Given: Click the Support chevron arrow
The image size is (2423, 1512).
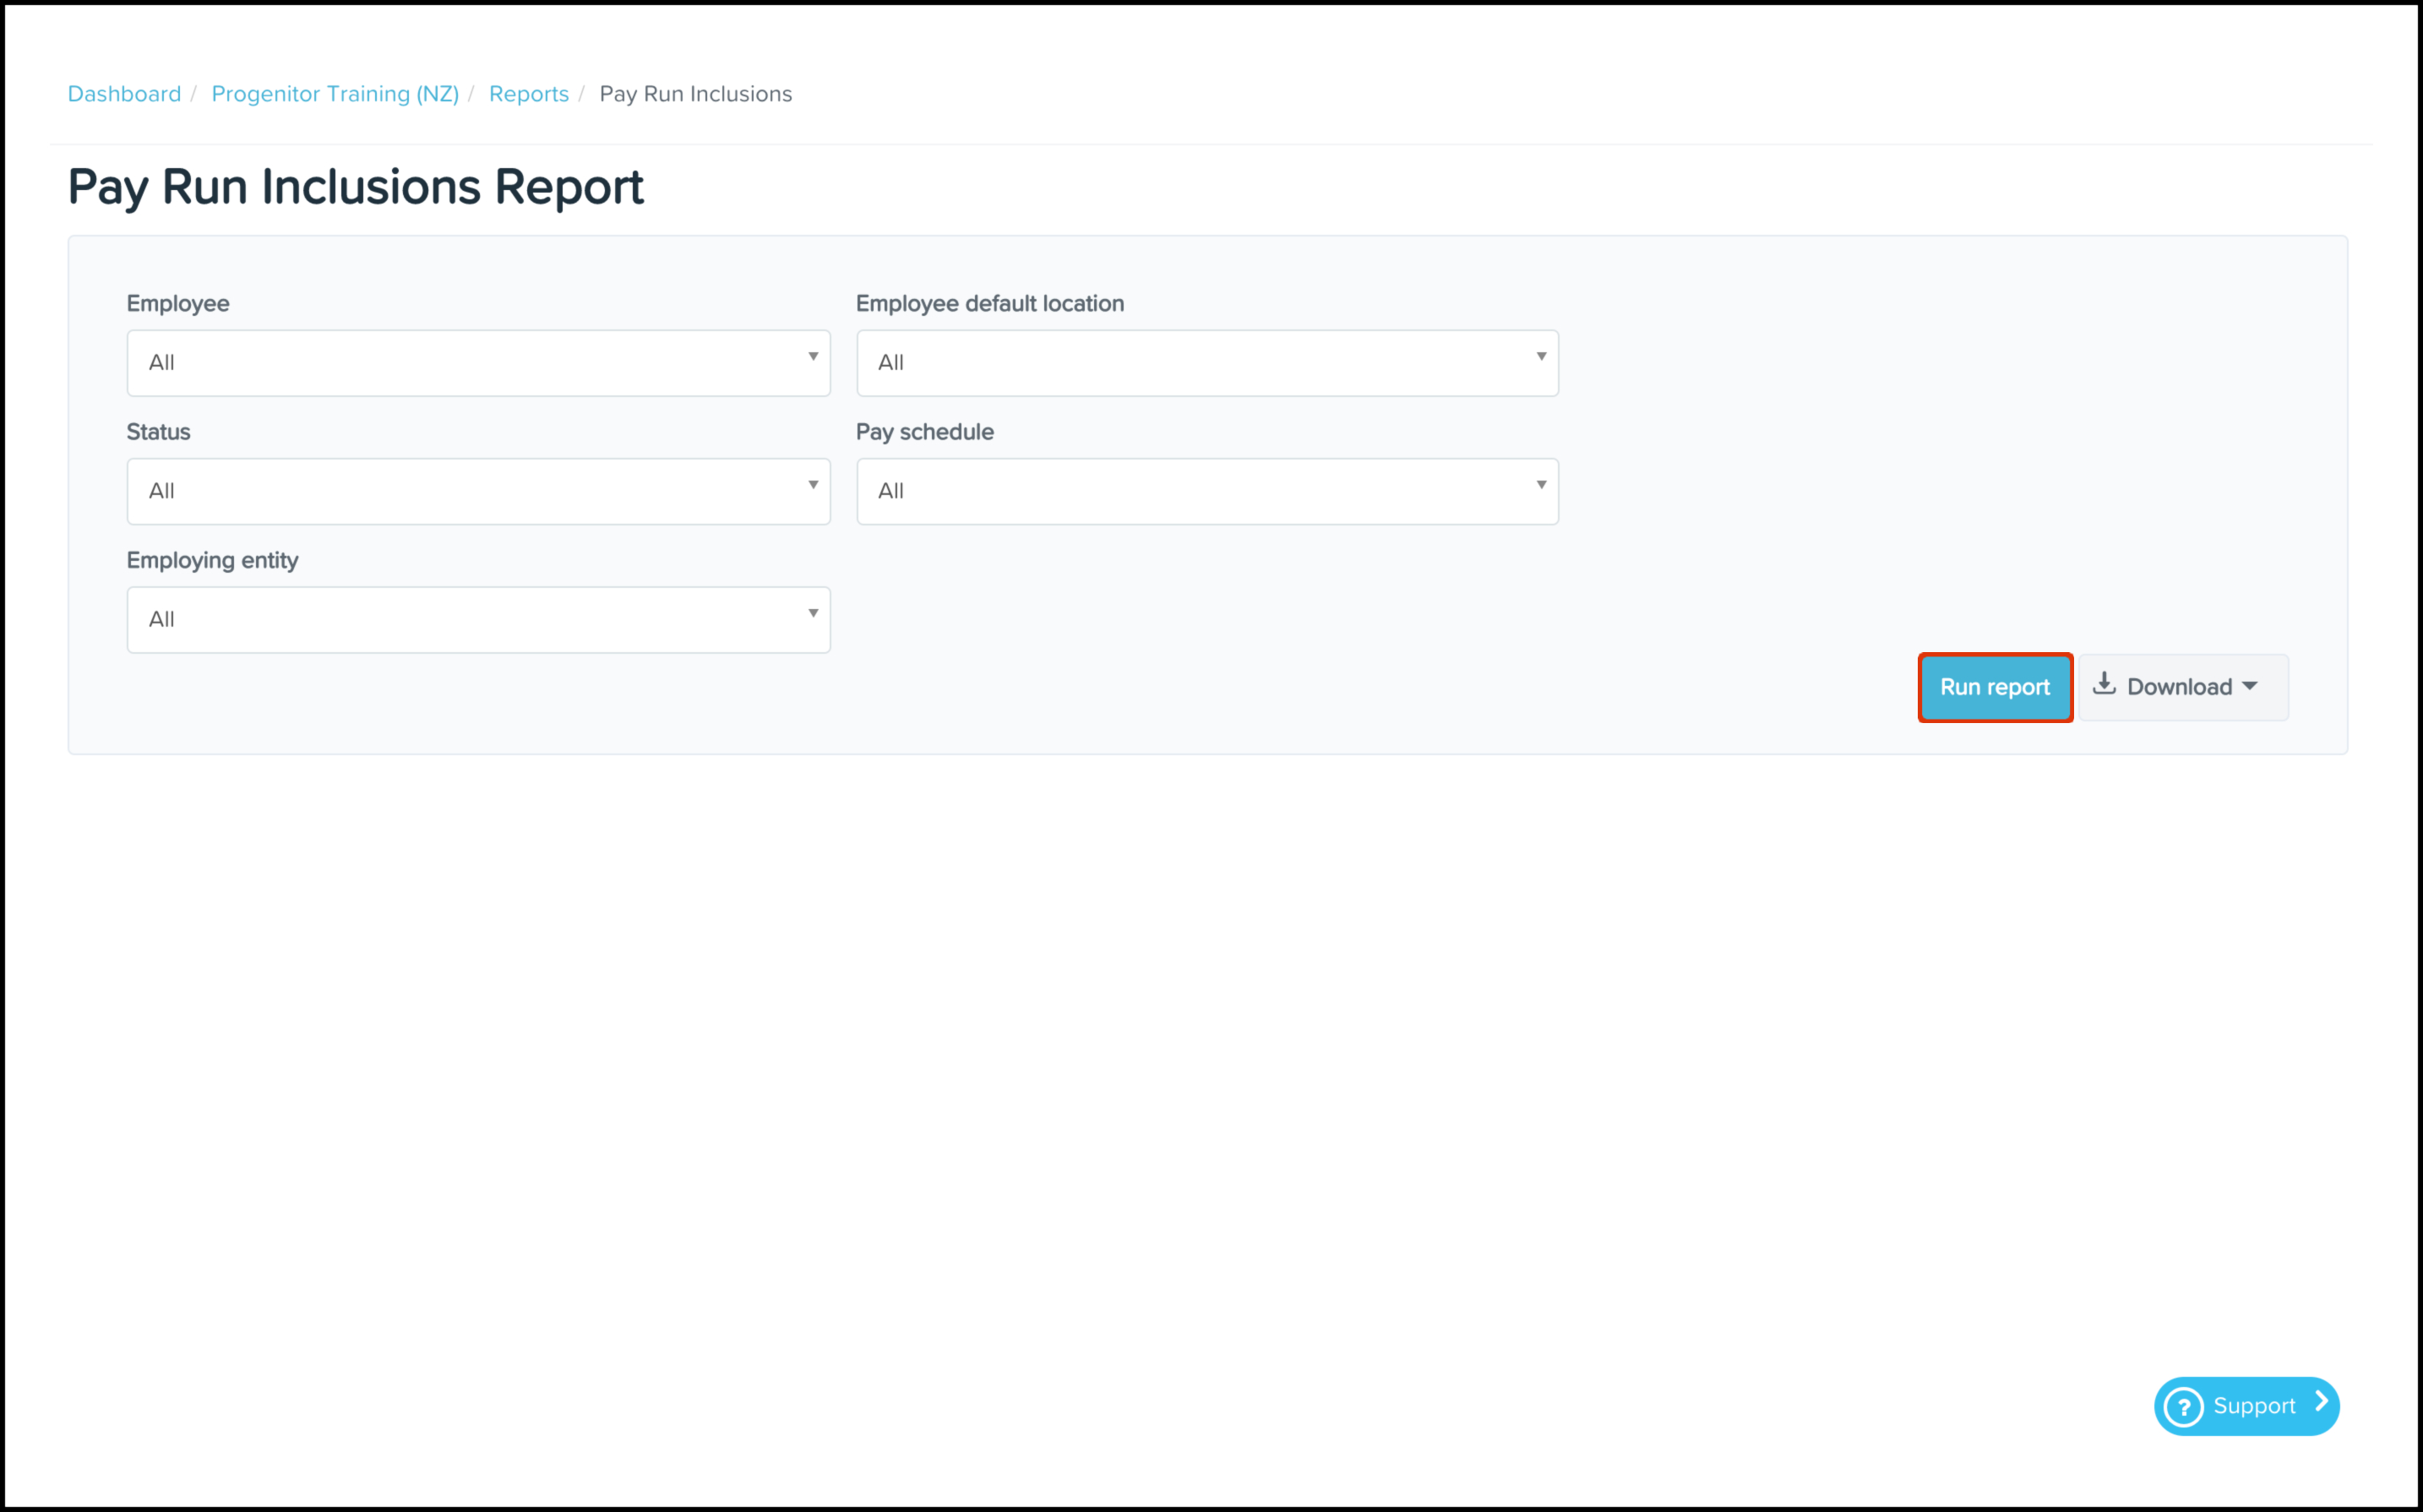Looking at the screenshot, I should pos(2321,1403).
